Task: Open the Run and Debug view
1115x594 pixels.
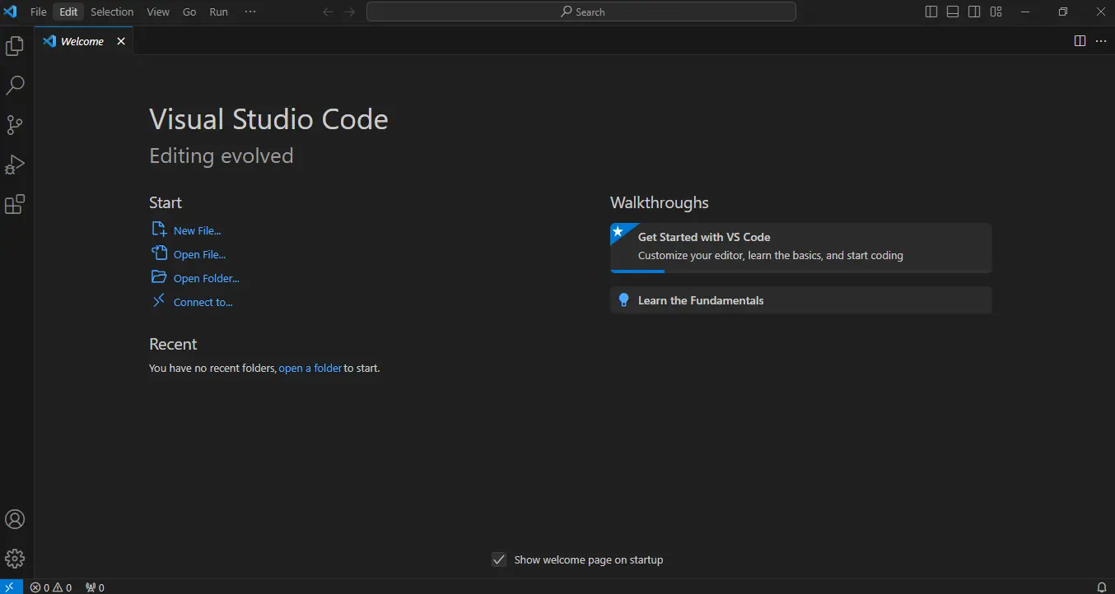Action: click(x=15, y=165)
